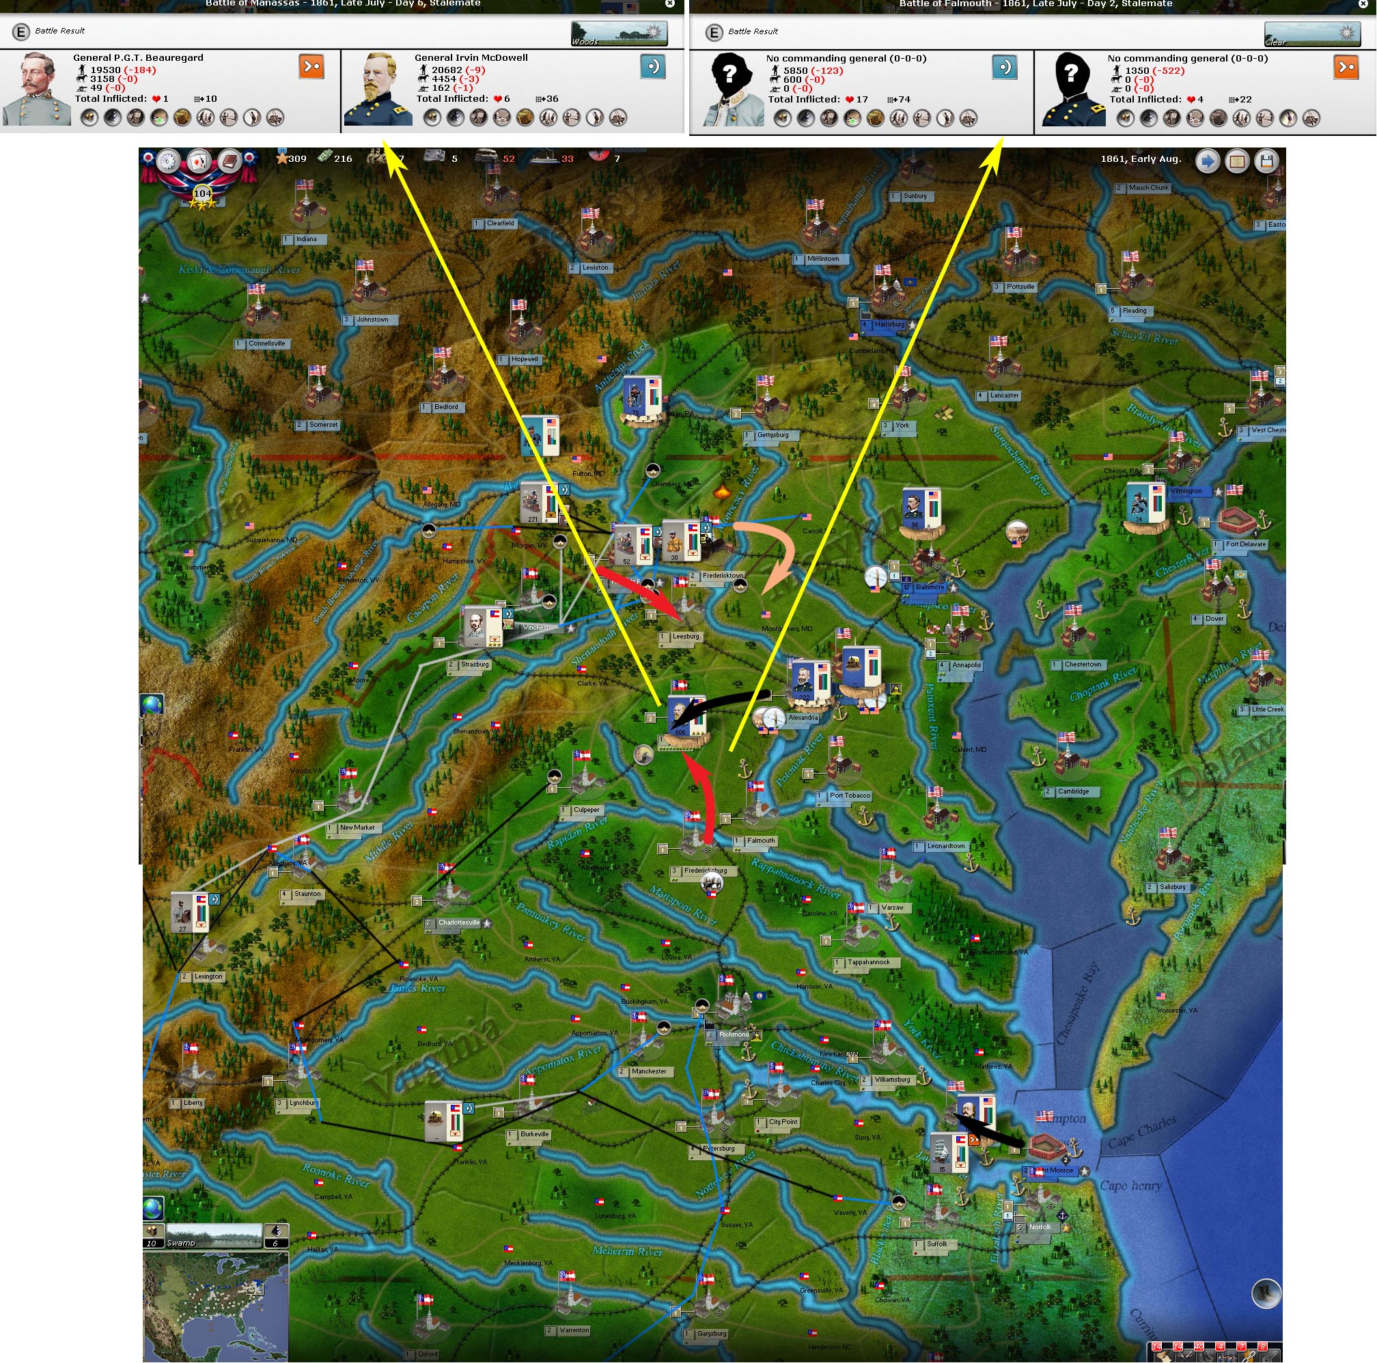1377x1363 pixels.
Task: Click last battle detail icon under McDowell
Action: (x=619, y=117)
